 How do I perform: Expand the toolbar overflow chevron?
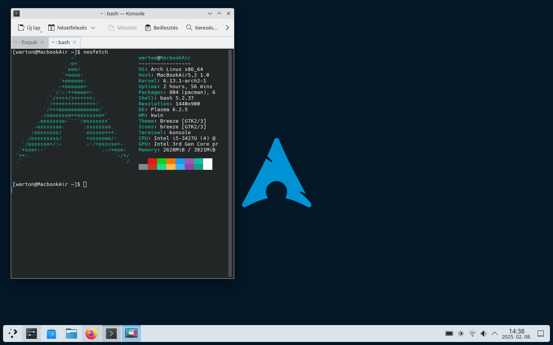(227, 28)
